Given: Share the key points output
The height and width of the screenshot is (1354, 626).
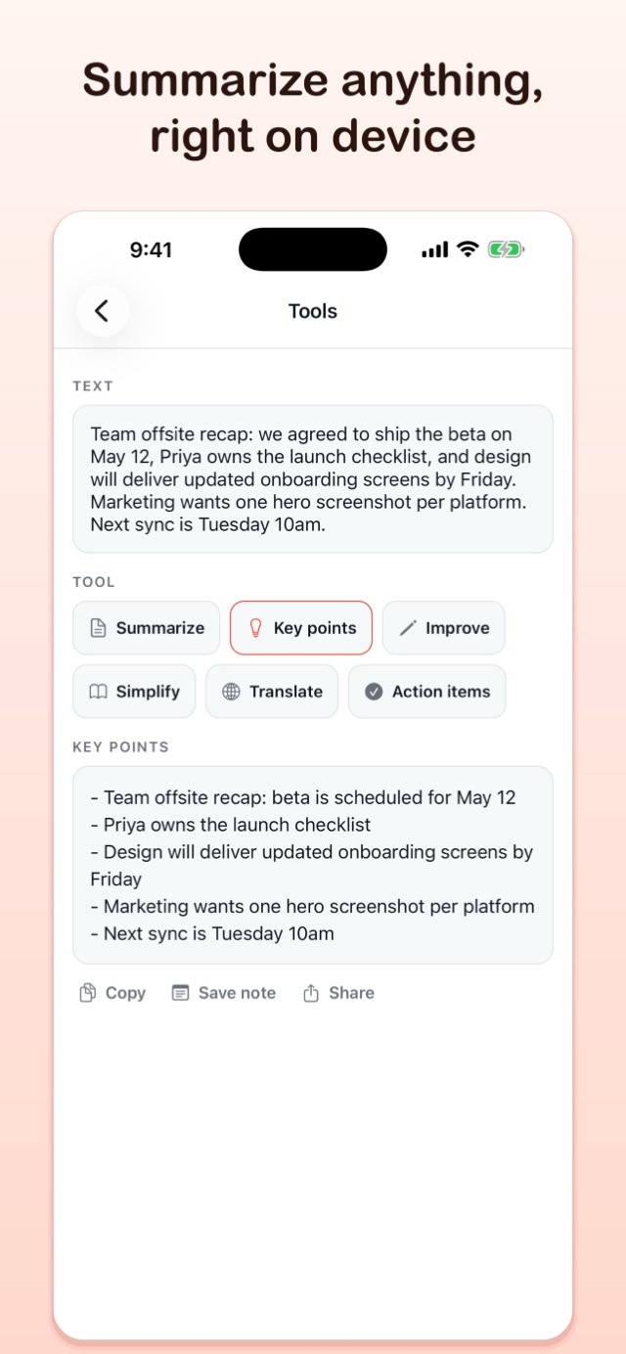Looking at the screenshot, I should point(338,993).
